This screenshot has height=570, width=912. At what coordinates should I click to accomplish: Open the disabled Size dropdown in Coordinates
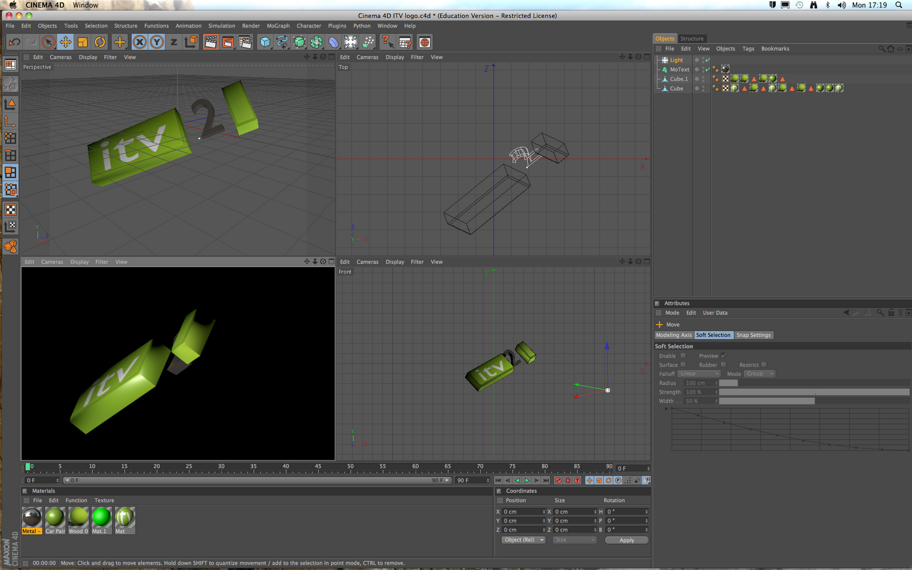[x=575, y=540]
